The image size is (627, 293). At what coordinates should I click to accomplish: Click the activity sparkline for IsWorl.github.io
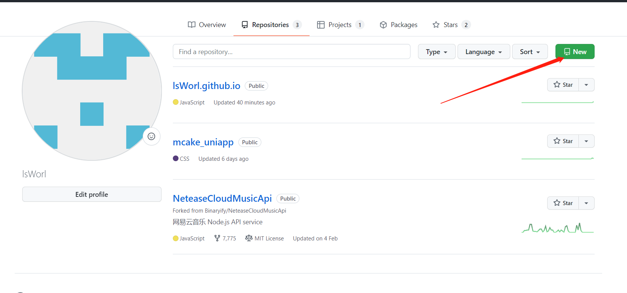558,102
